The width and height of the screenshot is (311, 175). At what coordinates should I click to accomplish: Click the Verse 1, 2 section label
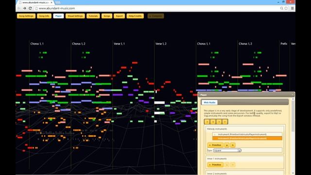click(161, 44)
